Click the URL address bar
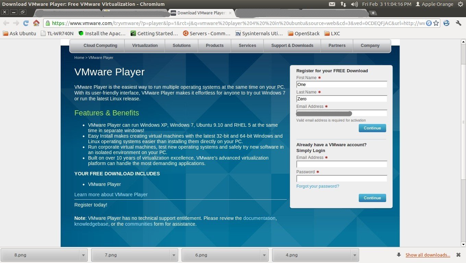This screenshot has width=466, height=263. (238, 23)
